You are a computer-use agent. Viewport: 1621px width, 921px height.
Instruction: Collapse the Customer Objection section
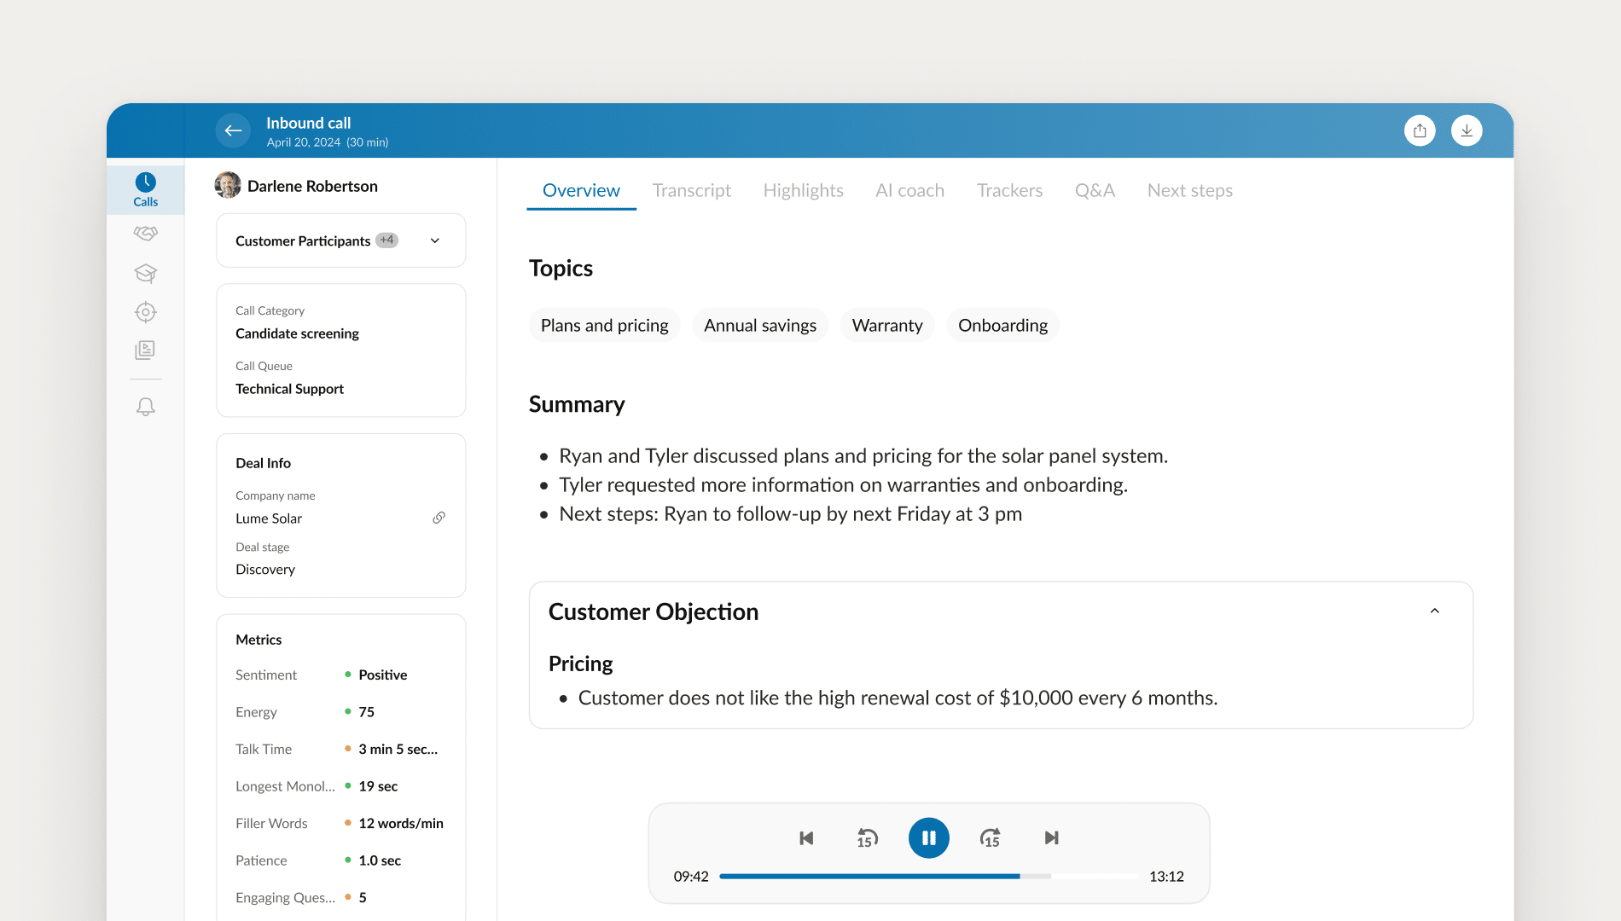tap(1434, 611)
